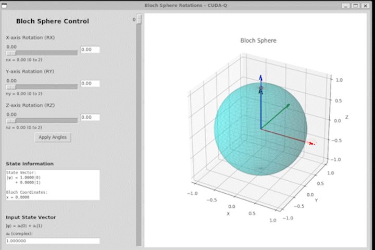Focus the Y-axis rotation value field
This screenshot has width=375, height=250.
click(x=90, y=83)
